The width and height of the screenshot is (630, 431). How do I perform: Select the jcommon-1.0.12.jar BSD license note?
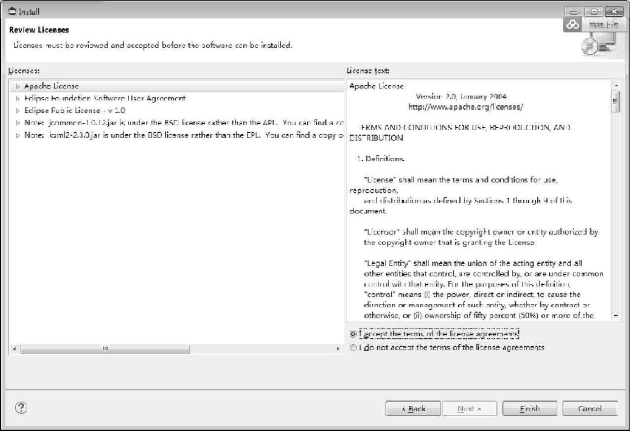(x=176, y=123)
